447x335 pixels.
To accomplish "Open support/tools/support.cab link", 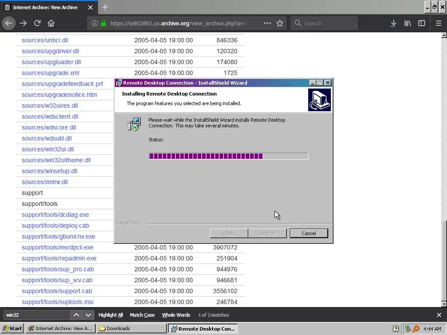I will 57,291.
